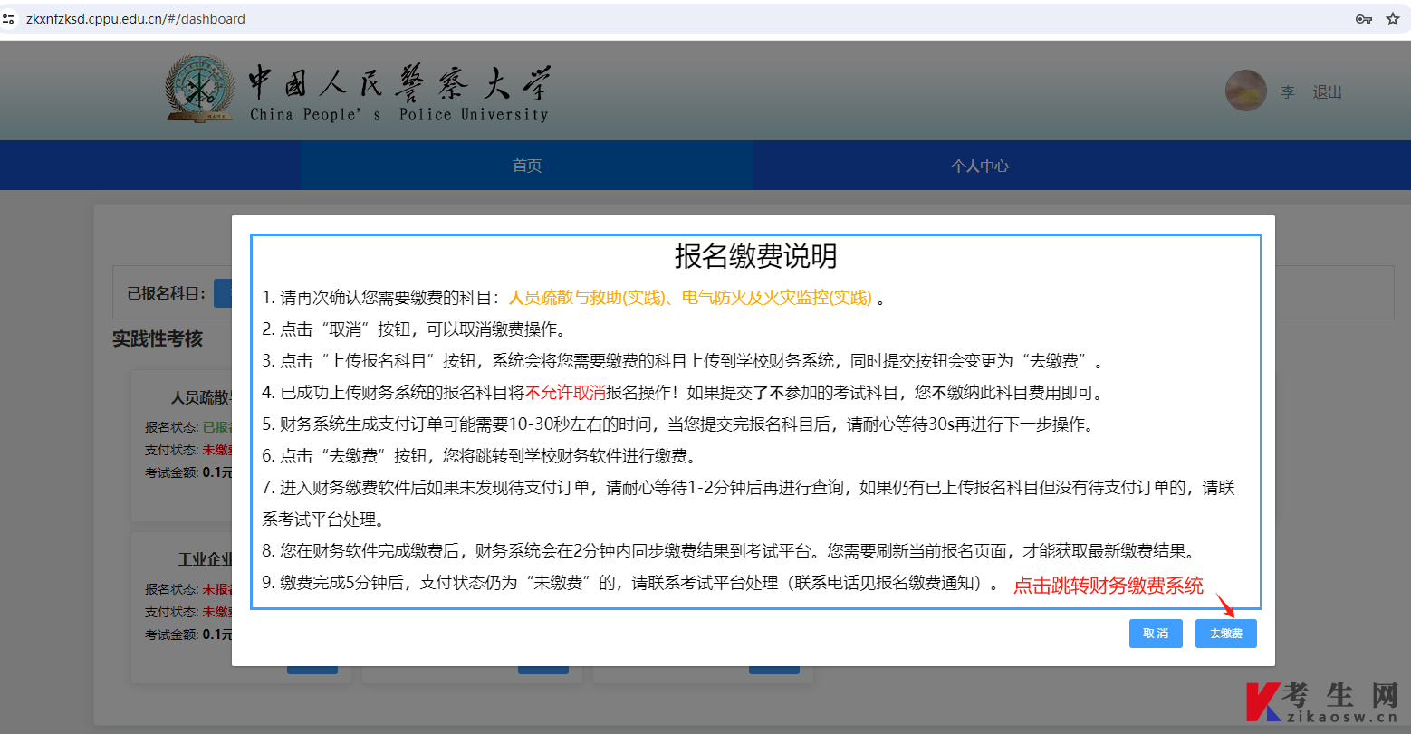Image resolution: width=1411 pixels, height=734 pixels.
Task: Click red text 不允许取消
Action: pos(565,393)
